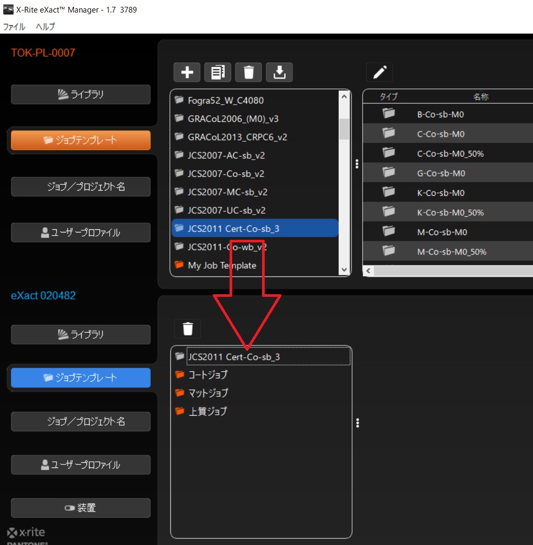
Task: Click the folder icon of M-Co-sb-M0 row
Action: (389, 231)
